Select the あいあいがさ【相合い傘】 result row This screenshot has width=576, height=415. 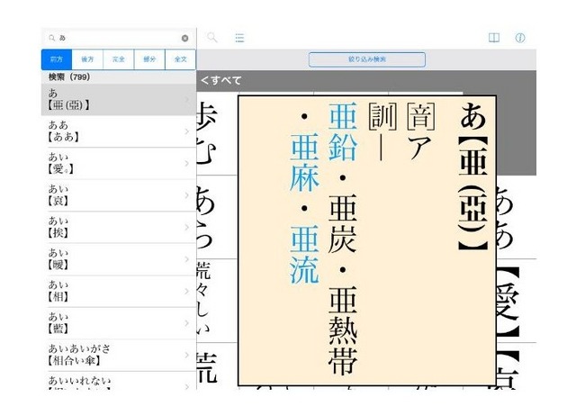click(x=119, y=356)
